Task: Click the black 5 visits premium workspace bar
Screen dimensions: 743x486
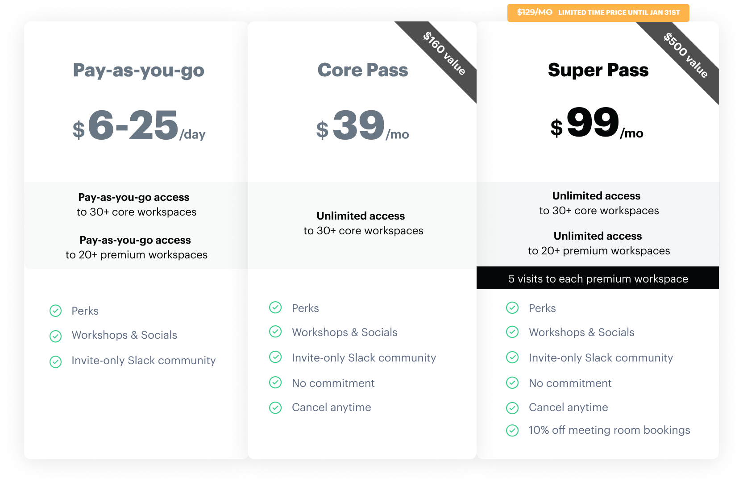Action: [x=598, y=278]
